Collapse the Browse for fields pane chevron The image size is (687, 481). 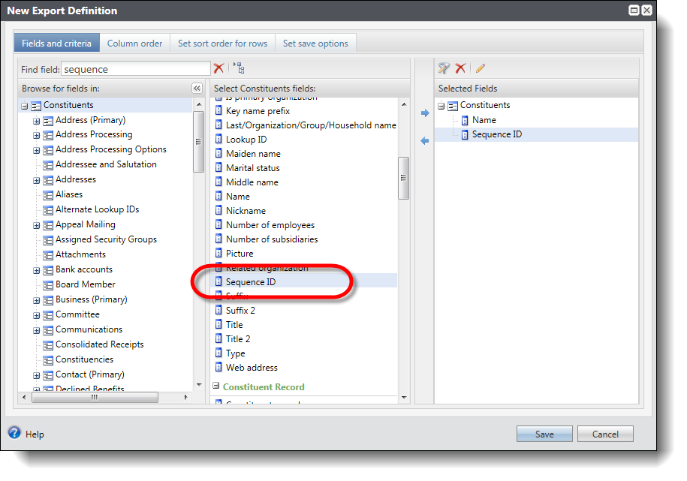(x=197, y=89)
